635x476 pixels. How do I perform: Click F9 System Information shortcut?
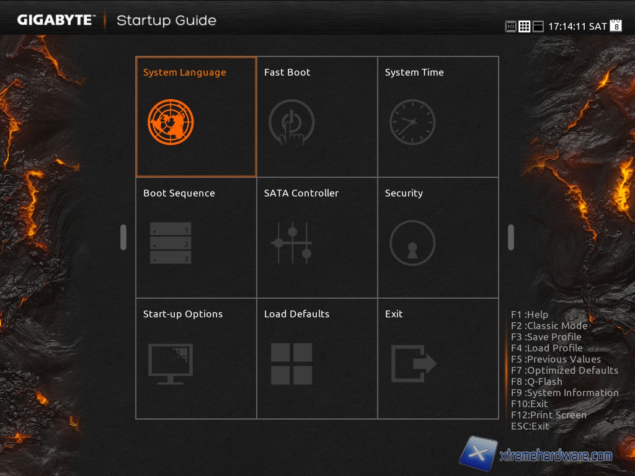[x=565, y=393]
